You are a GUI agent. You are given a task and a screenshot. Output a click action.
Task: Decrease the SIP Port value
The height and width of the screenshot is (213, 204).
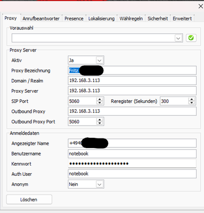(x=100, y=103)
